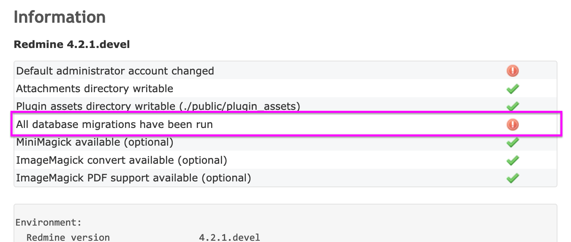Select 'ImageMagick PDF support available (optional)' text
This screenshot has height=242, width=571.
click(x=133, y=178)
